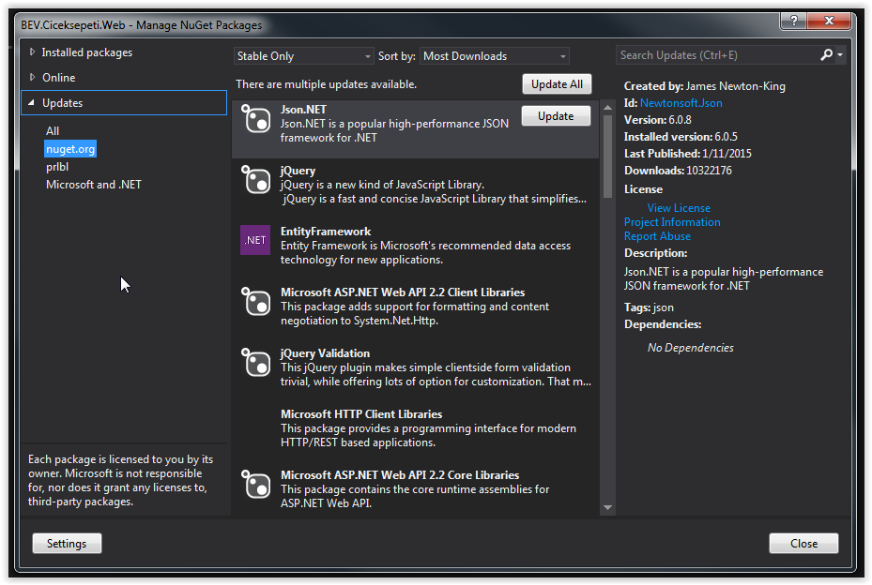Select the nuget.org source
The height and width of the screenshot is (585, 872).
(70, 149)
